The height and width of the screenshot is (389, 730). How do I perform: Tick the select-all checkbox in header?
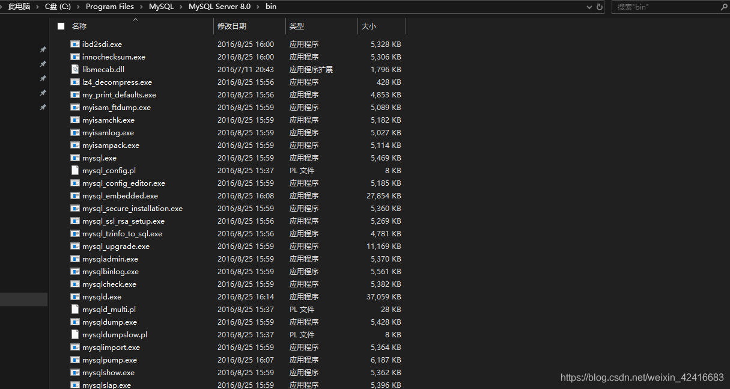click(61, 26)
